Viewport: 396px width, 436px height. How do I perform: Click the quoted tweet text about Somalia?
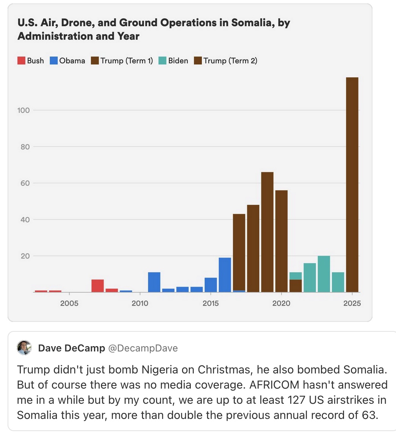click(202, 392)
